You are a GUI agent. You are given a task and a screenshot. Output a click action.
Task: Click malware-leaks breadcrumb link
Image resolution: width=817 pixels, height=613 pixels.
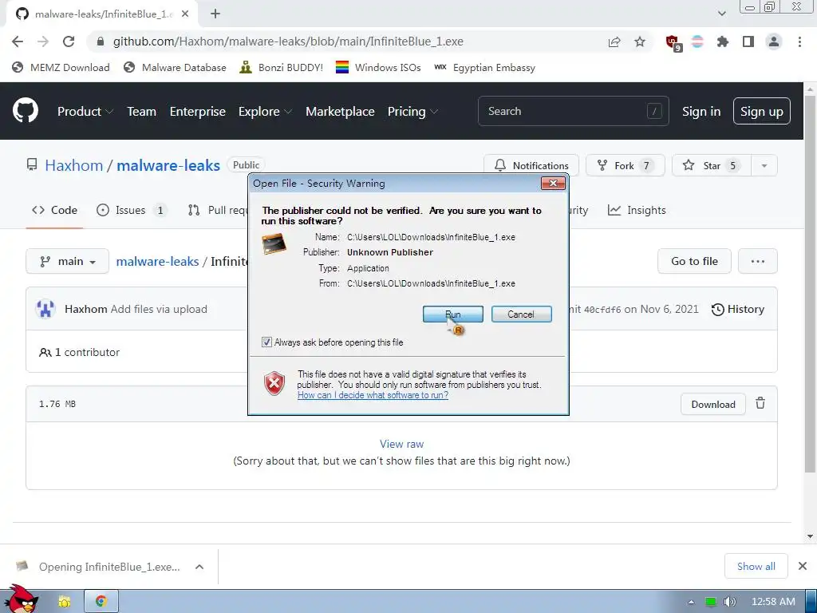pyautogui.click(x=157, y=261)
